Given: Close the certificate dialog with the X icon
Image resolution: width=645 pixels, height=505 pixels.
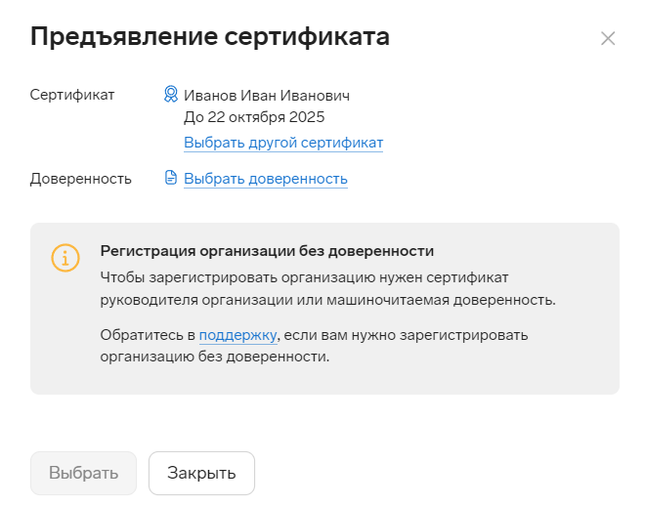Looking at the screenshot, I should [608, 39].
